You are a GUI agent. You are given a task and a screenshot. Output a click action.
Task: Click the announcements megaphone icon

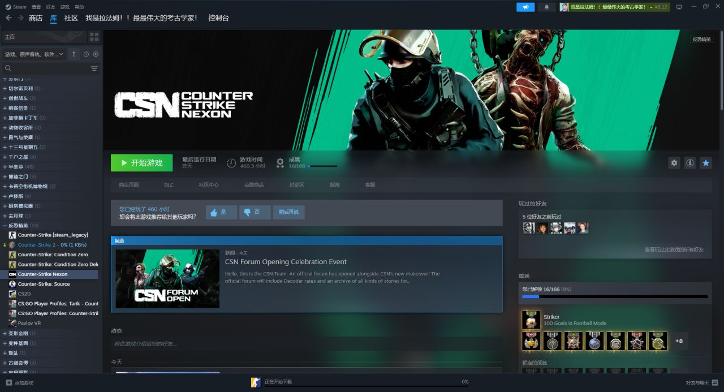(x=525, y=7)
